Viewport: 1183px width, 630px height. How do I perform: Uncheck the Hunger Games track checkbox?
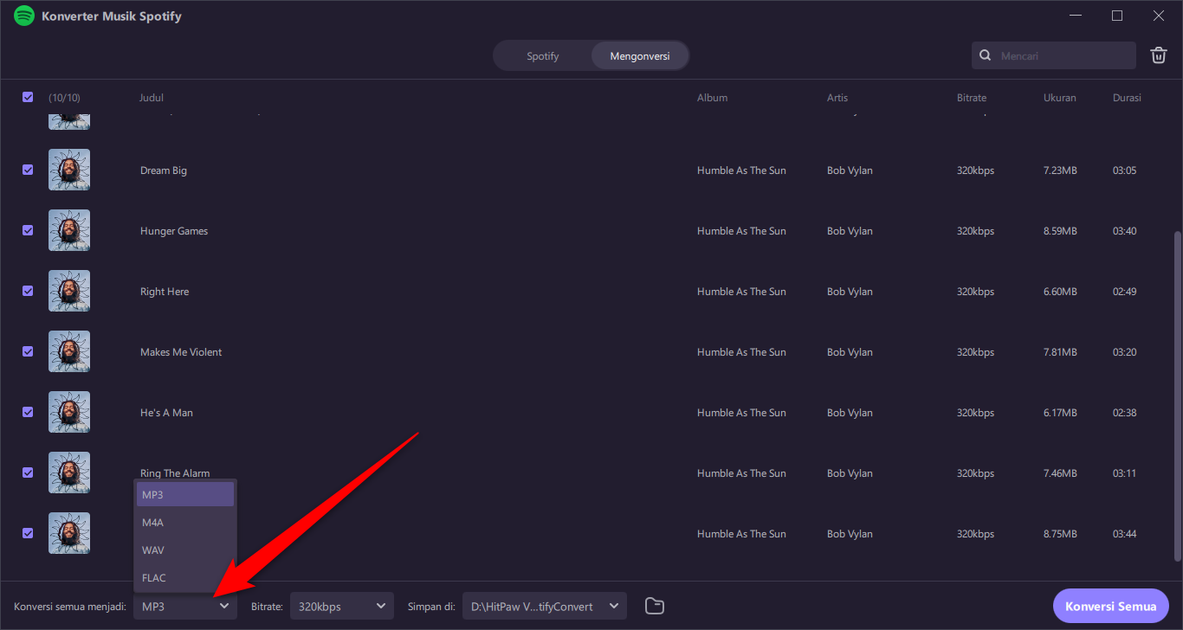tap(28, 230)
